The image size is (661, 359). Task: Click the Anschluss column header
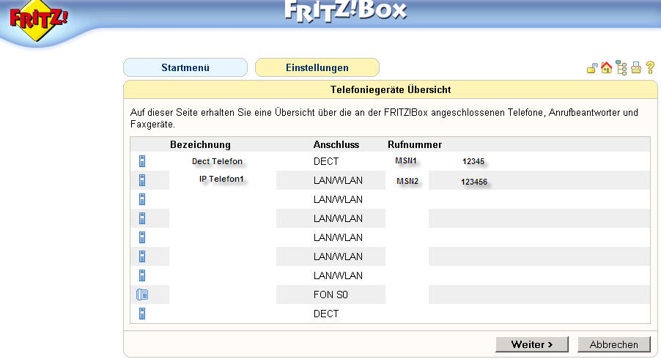click(336, 144)
